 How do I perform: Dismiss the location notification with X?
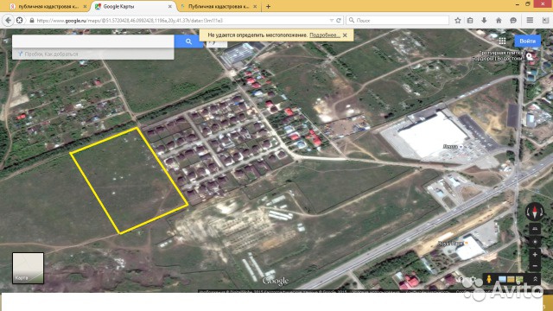345,35
